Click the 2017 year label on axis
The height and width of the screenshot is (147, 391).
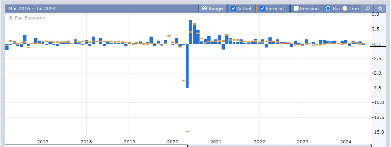coord(43,142)
